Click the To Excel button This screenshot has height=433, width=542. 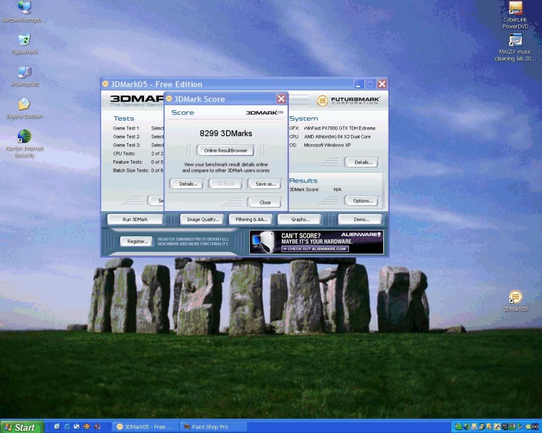226,183
